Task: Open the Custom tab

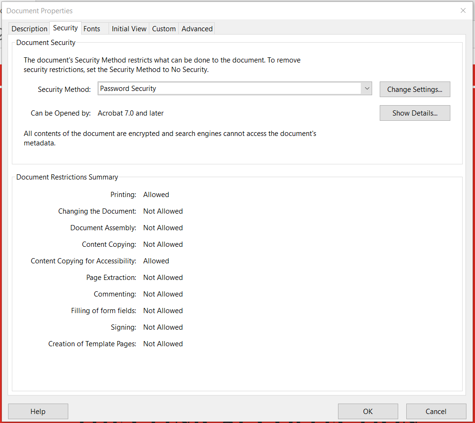Action: click(x=164, y=29)
